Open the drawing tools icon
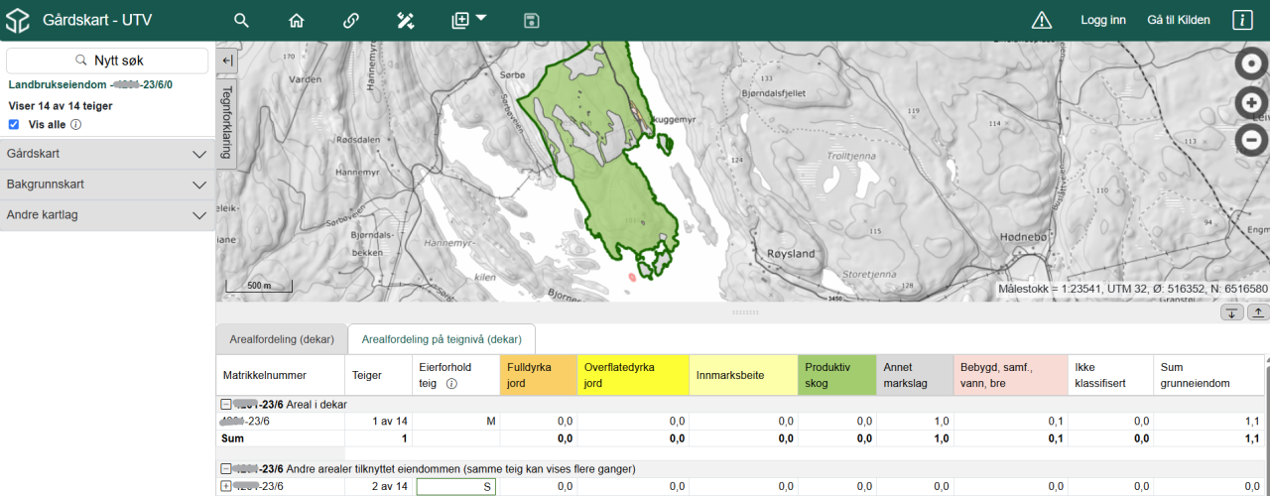1270x496 pixels. point(405,21)
